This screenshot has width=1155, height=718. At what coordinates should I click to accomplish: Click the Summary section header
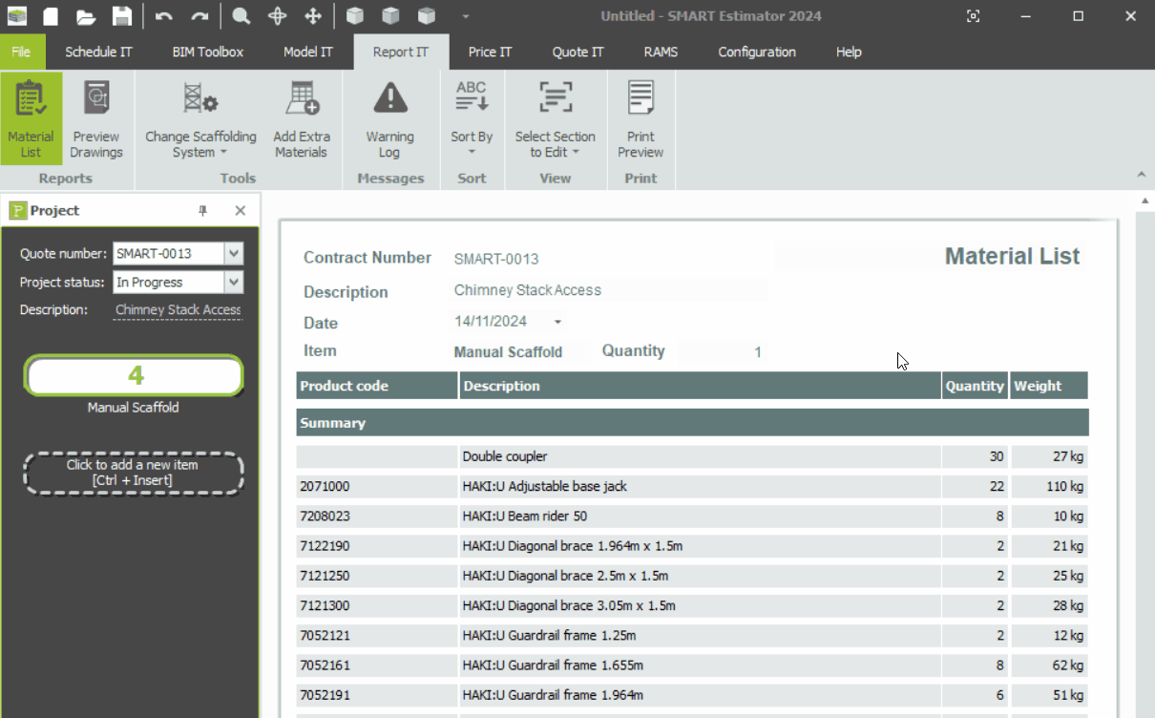692,423
